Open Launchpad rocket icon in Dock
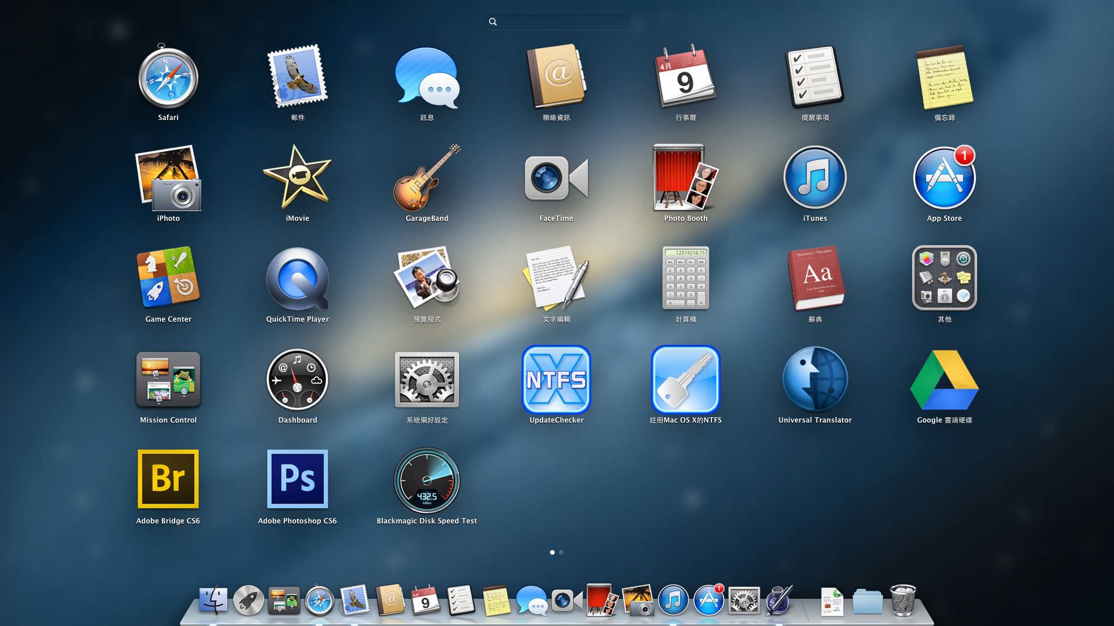 tap(248, 600)
